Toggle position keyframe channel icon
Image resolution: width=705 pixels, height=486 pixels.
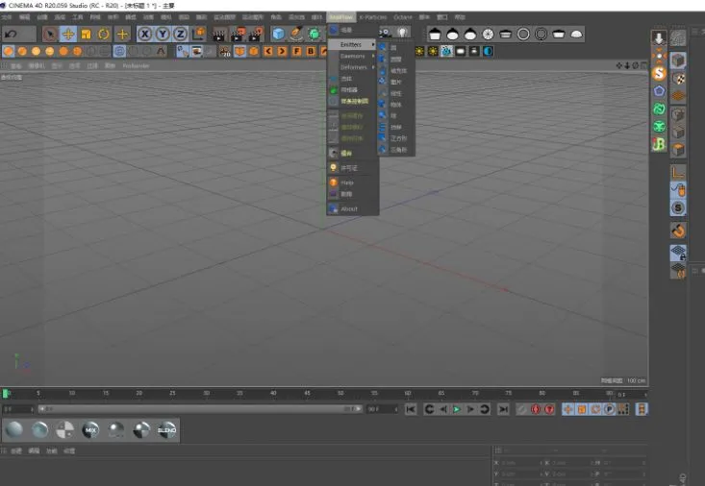pos(567,409)
